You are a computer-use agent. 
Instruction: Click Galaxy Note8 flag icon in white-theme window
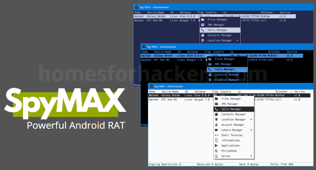tap(215, 95)
